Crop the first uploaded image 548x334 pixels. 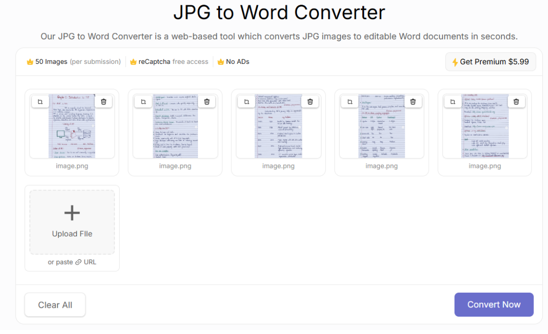click(x=40, y=102)
